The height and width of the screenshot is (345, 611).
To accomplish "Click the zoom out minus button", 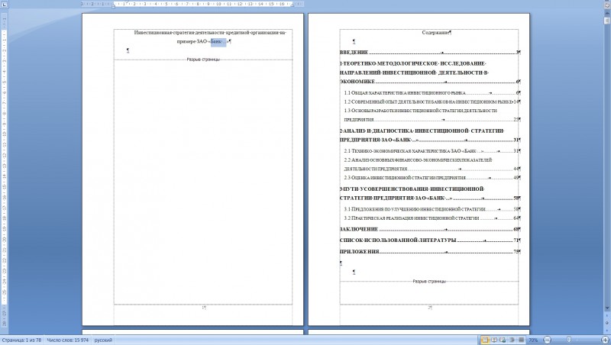I will click(x=547, y=340).
